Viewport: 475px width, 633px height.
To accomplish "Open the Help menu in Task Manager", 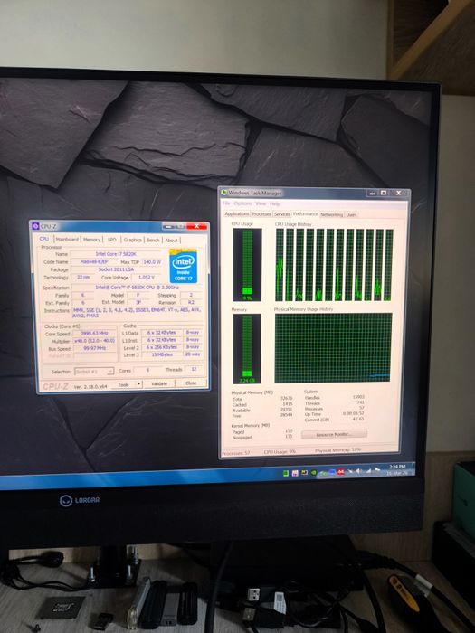I will [275, 203].
